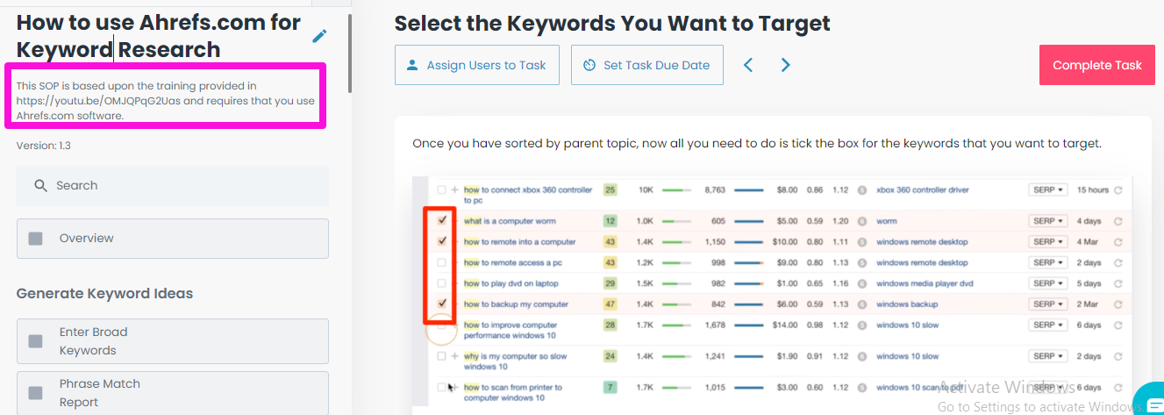Viewport: 1164px width, 415px height.
Task: Expand SERP dropdown on xbox 360 controller row
Action: click(x=1047, y=190)
